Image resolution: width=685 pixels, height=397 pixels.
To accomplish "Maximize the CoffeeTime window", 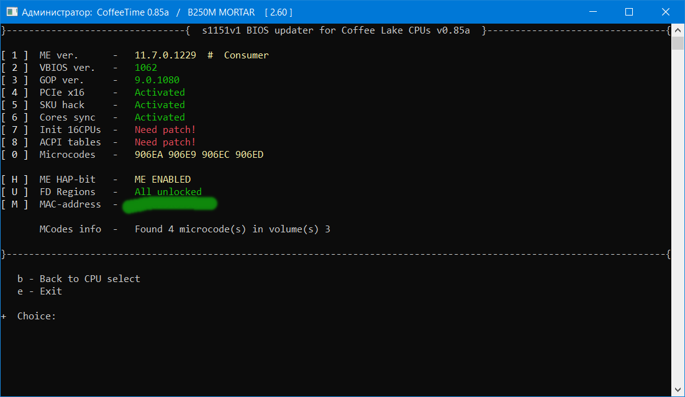I will pyautogui.click(x=629, y=12).
